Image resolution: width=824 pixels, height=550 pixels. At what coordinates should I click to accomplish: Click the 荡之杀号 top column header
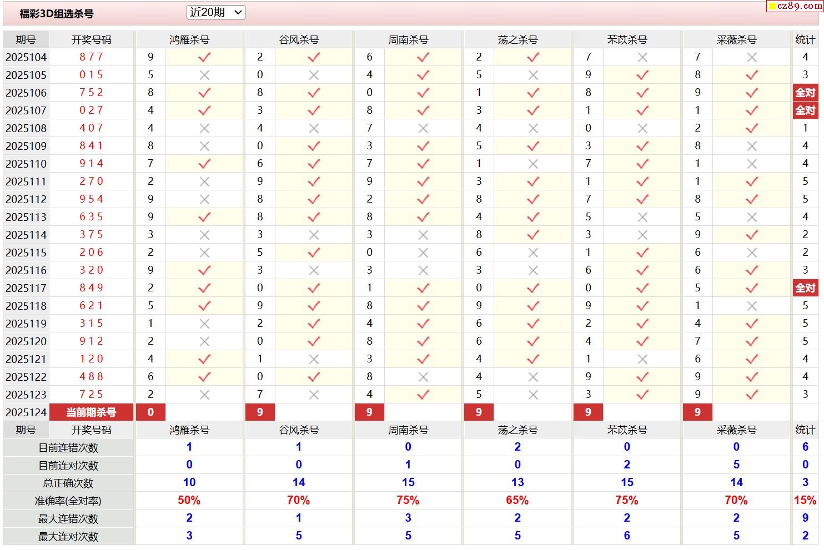(517, 40)
